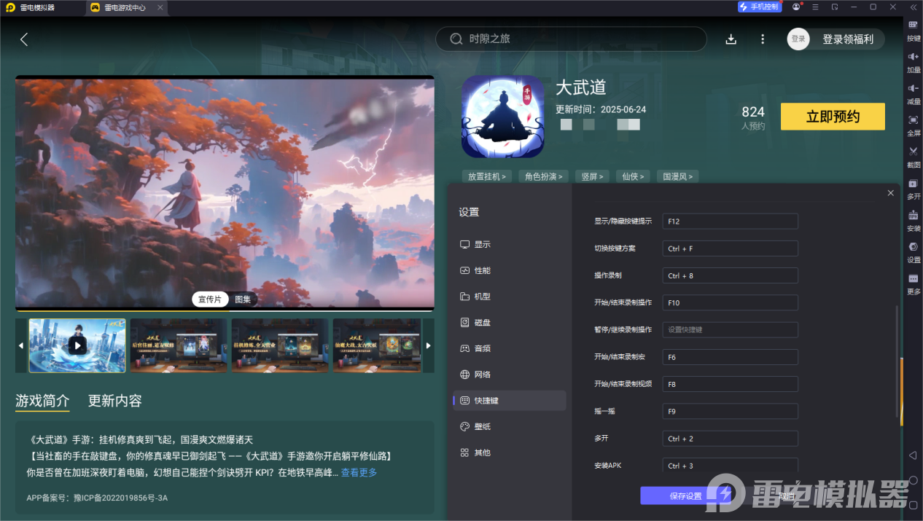This screenshot has height=521, width=923.
Task: Close the settings dialog
Action: point(890,193)
